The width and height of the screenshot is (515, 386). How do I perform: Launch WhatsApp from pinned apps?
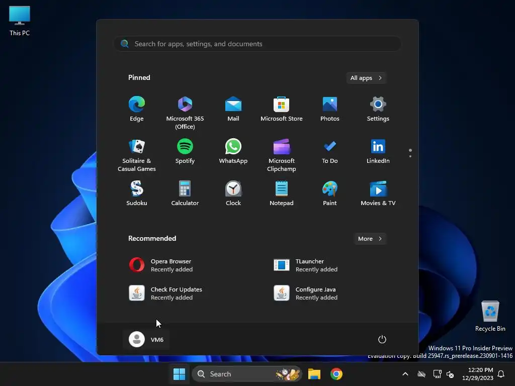(x=233, y=151)
